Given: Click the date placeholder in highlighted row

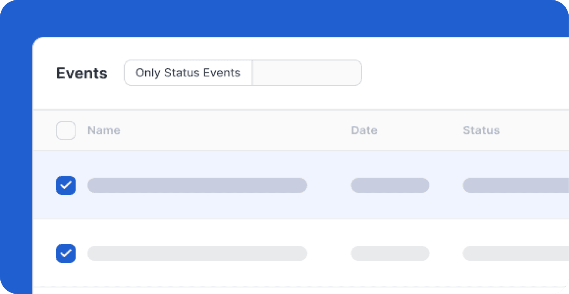Looking at the screenshot, I should 390,185.
